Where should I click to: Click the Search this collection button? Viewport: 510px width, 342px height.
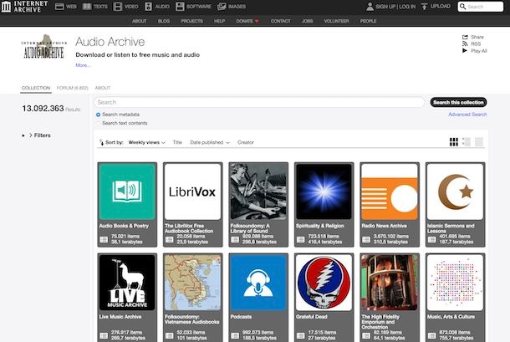pos(458,102)
